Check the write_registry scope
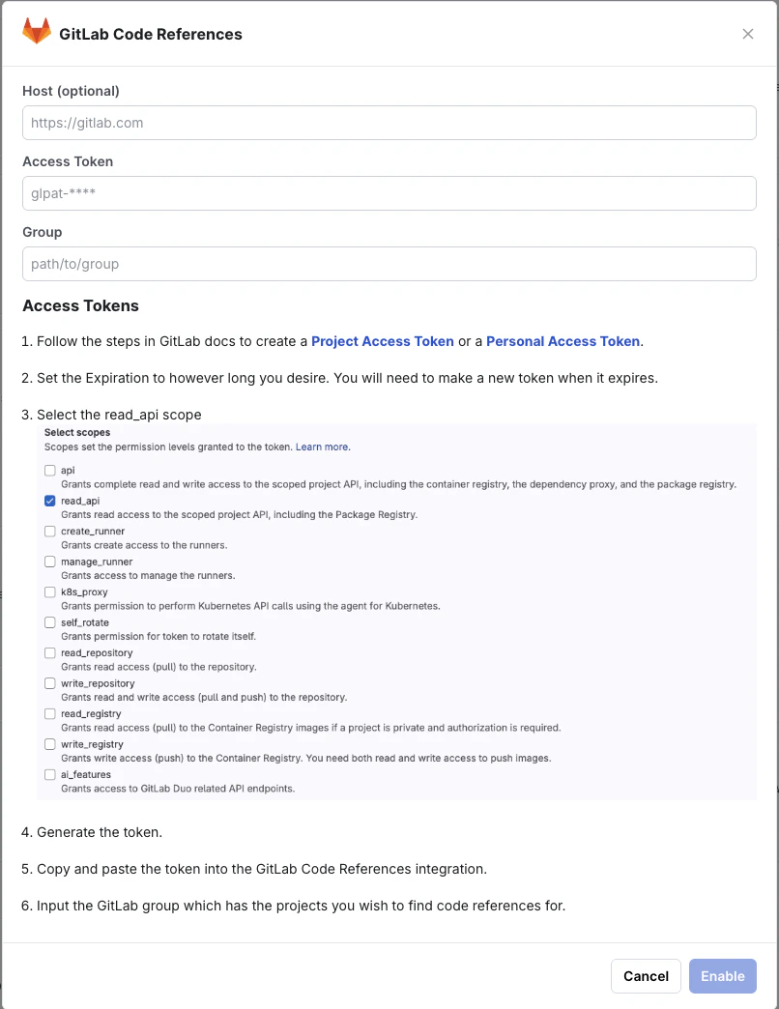Screen dimensions: 779x1009 (49, 743)
